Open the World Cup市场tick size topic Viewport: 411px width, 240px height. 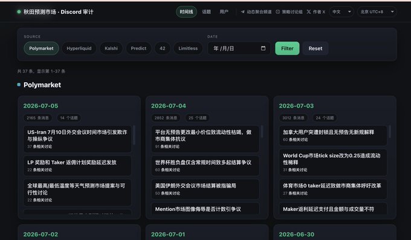(333, 163)
